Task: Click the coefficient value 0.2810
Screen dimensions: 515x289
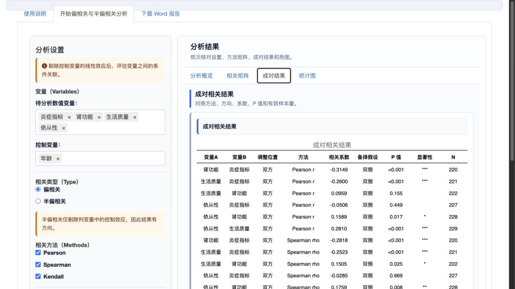Action: click(x=339, y=229)
